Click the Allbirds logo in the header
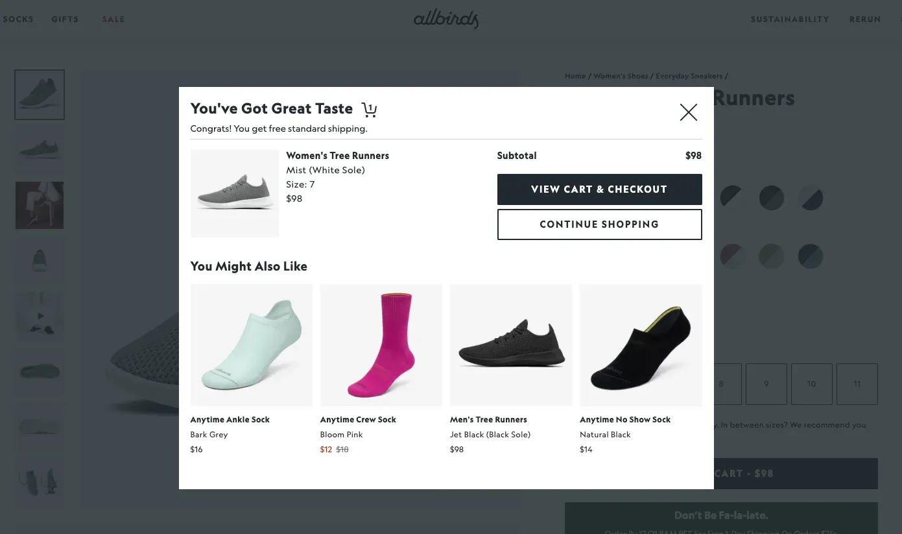This screenshot has width=902, height=534. [x=446, y=19]
